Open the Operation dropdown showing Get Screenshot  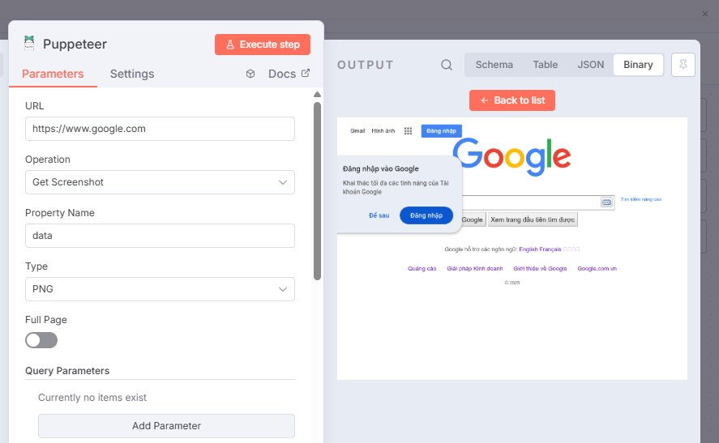[160, 182]
